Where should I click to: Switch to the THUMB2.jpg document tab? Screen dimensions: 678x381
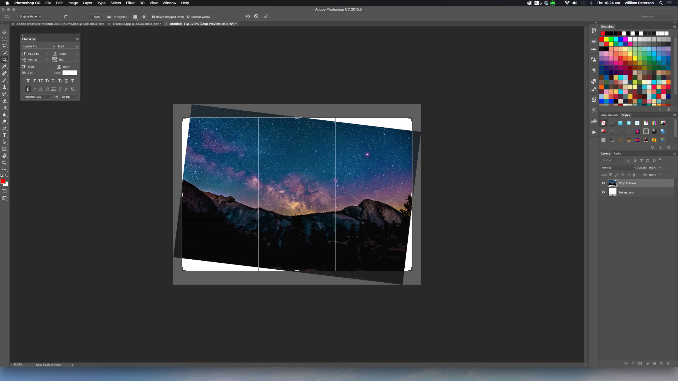click(x=136, y=24)
